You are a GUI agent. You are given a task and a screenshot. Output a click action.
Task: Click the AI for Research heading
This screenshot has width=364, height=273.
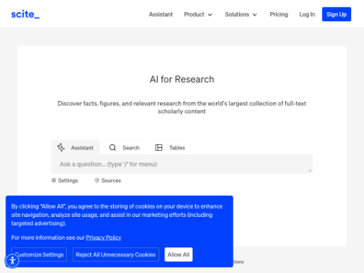pyautogui.click(x=182, y=80)
